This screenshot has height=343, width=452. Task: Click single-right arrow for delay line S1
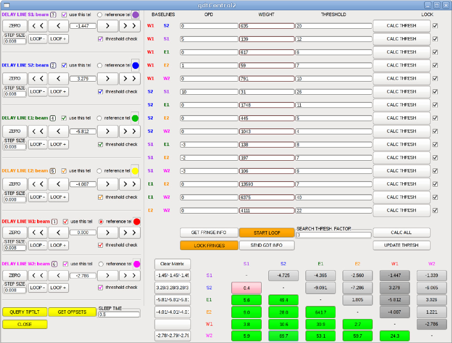click(x=107, y=26)
